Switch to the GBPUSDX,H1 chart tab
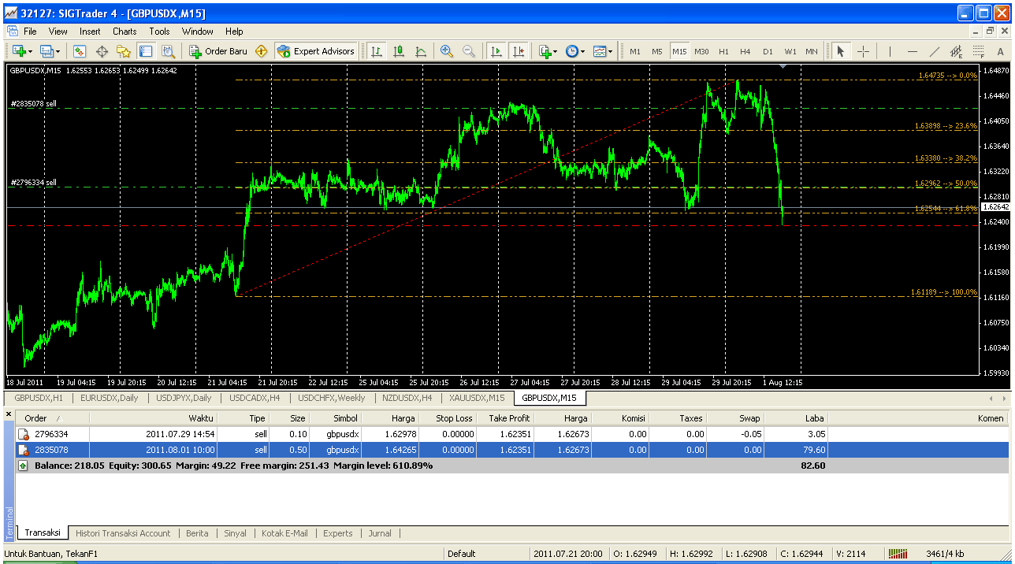Viewport: 1015px width, 564px height. (x=39, y=398)
